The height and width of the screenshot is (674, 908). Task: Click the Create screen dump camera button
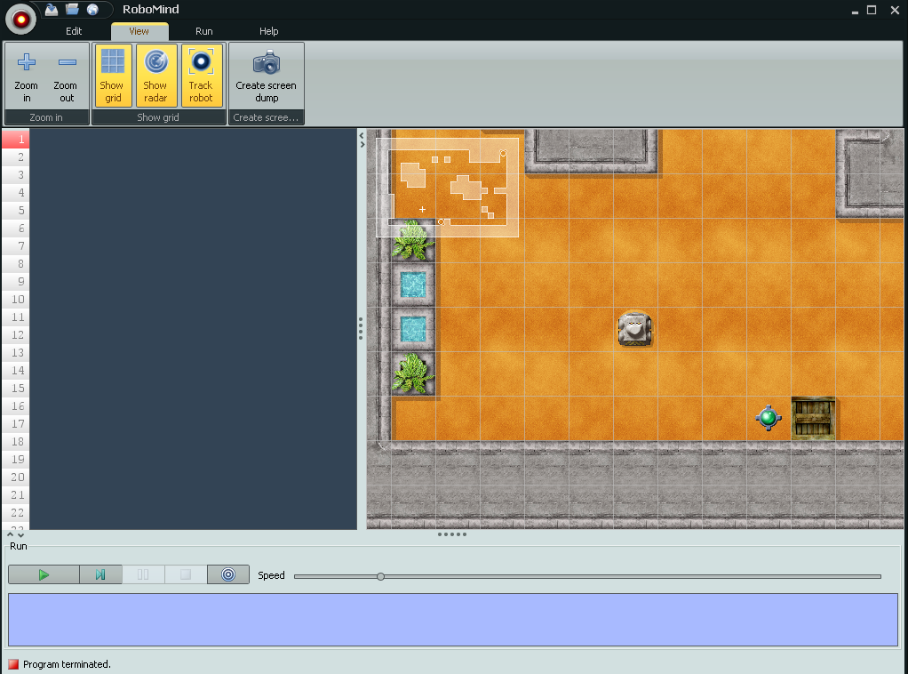(x=267, y=76)
